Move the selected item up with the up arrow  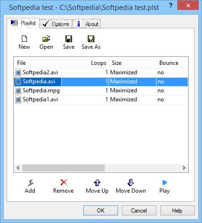97,182
